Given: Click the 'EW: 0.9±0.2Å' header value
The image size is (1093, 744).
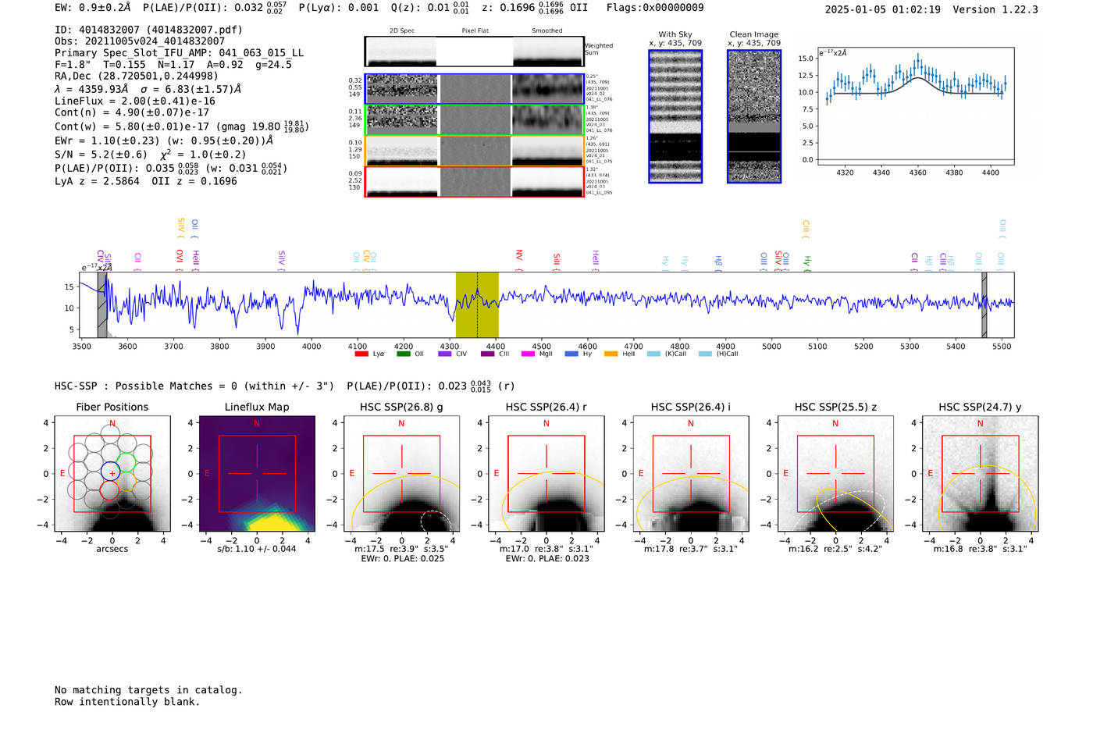Looking at the screenshot, I should tap(93, 8).
